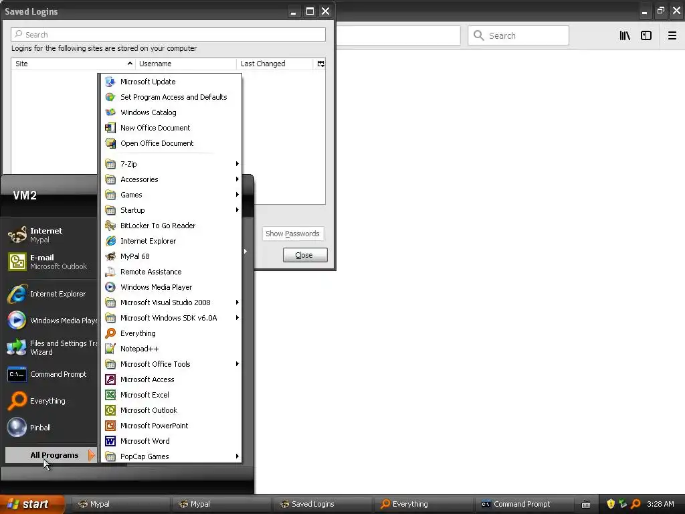Expand Accessories submenu
This screenshot has height=514, width=685.
(171, 179)
